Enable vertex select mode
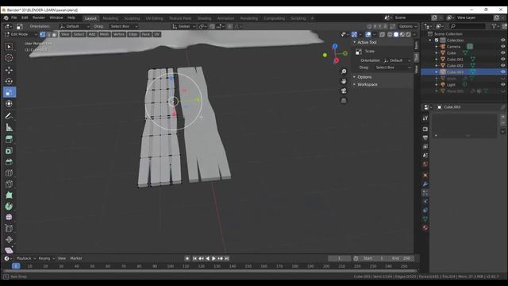The width and height of the screenshot is (508, 286). 42,34
